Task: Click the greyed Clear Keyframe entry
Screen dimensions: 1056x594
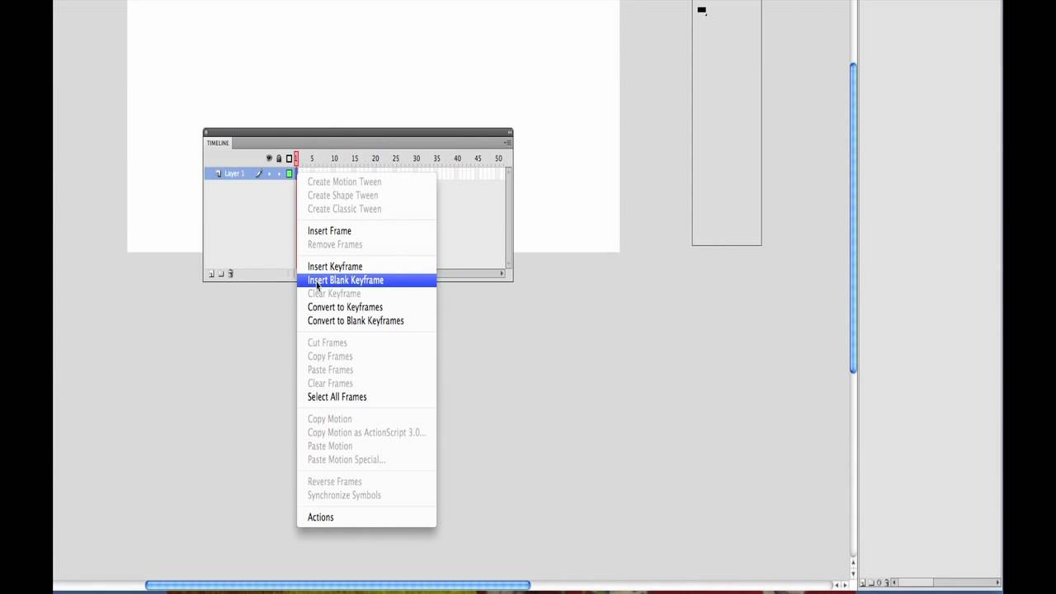Action: [334, 294]
